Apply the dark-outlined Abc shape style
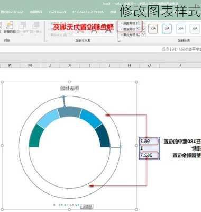This screenshot has width=201, height=212. tap(153, 29)
